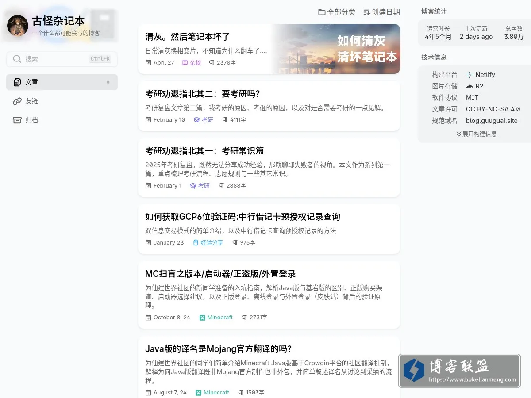Screen dimensions: 531x398
Task: Click the sort icon beside 创建日期
Action: [x=366, y=12]
